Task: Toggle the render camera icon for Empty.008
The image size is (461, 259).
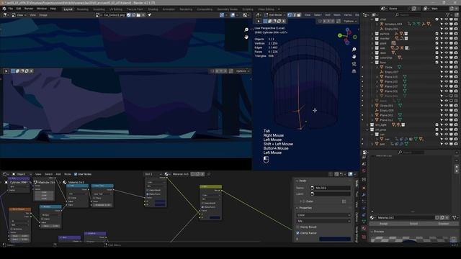Action: (456, 110)
